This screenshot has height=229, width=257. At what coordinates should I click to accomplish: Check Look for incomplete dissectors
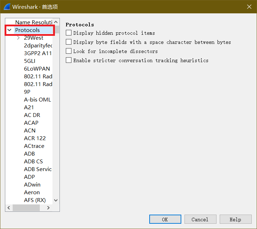(69, 51)
